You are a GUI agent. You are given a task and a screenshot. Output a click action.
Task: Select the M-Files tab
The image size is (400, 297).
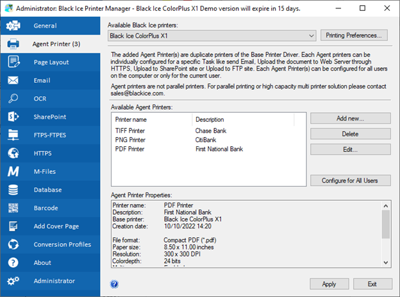tap(50, 172)
